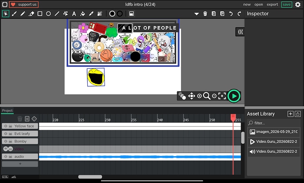
Task: Add a new layer with plus button
Action: click(20, 164)
